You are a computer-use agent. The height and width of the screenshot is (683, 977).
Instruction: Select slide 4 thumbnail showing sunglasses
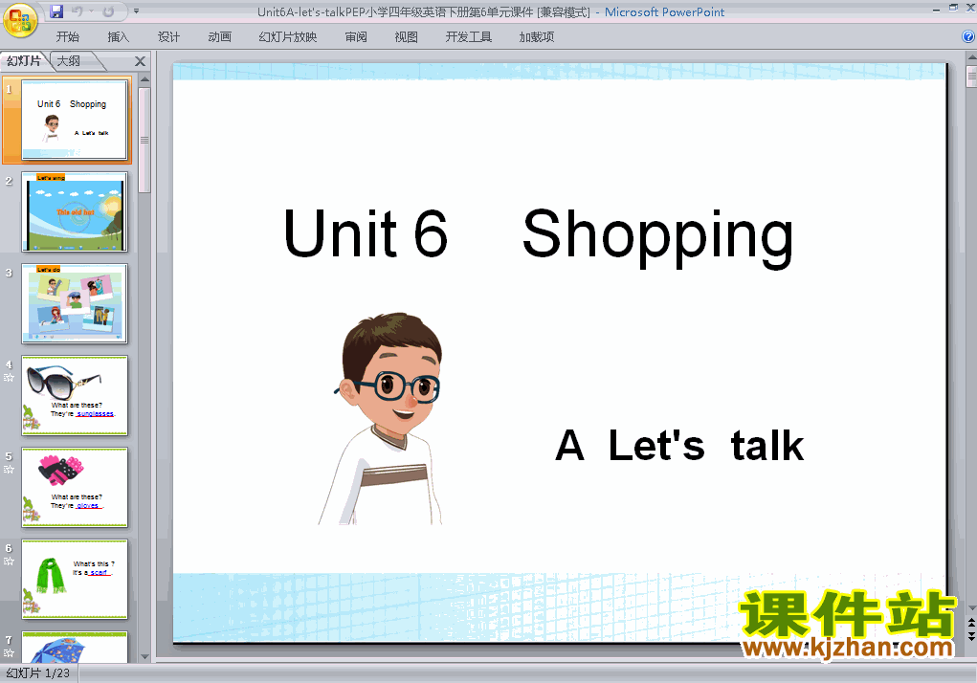point(74,395)
